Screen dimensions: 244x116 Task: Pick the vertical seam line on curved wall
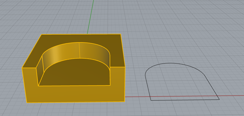[79, 50]
